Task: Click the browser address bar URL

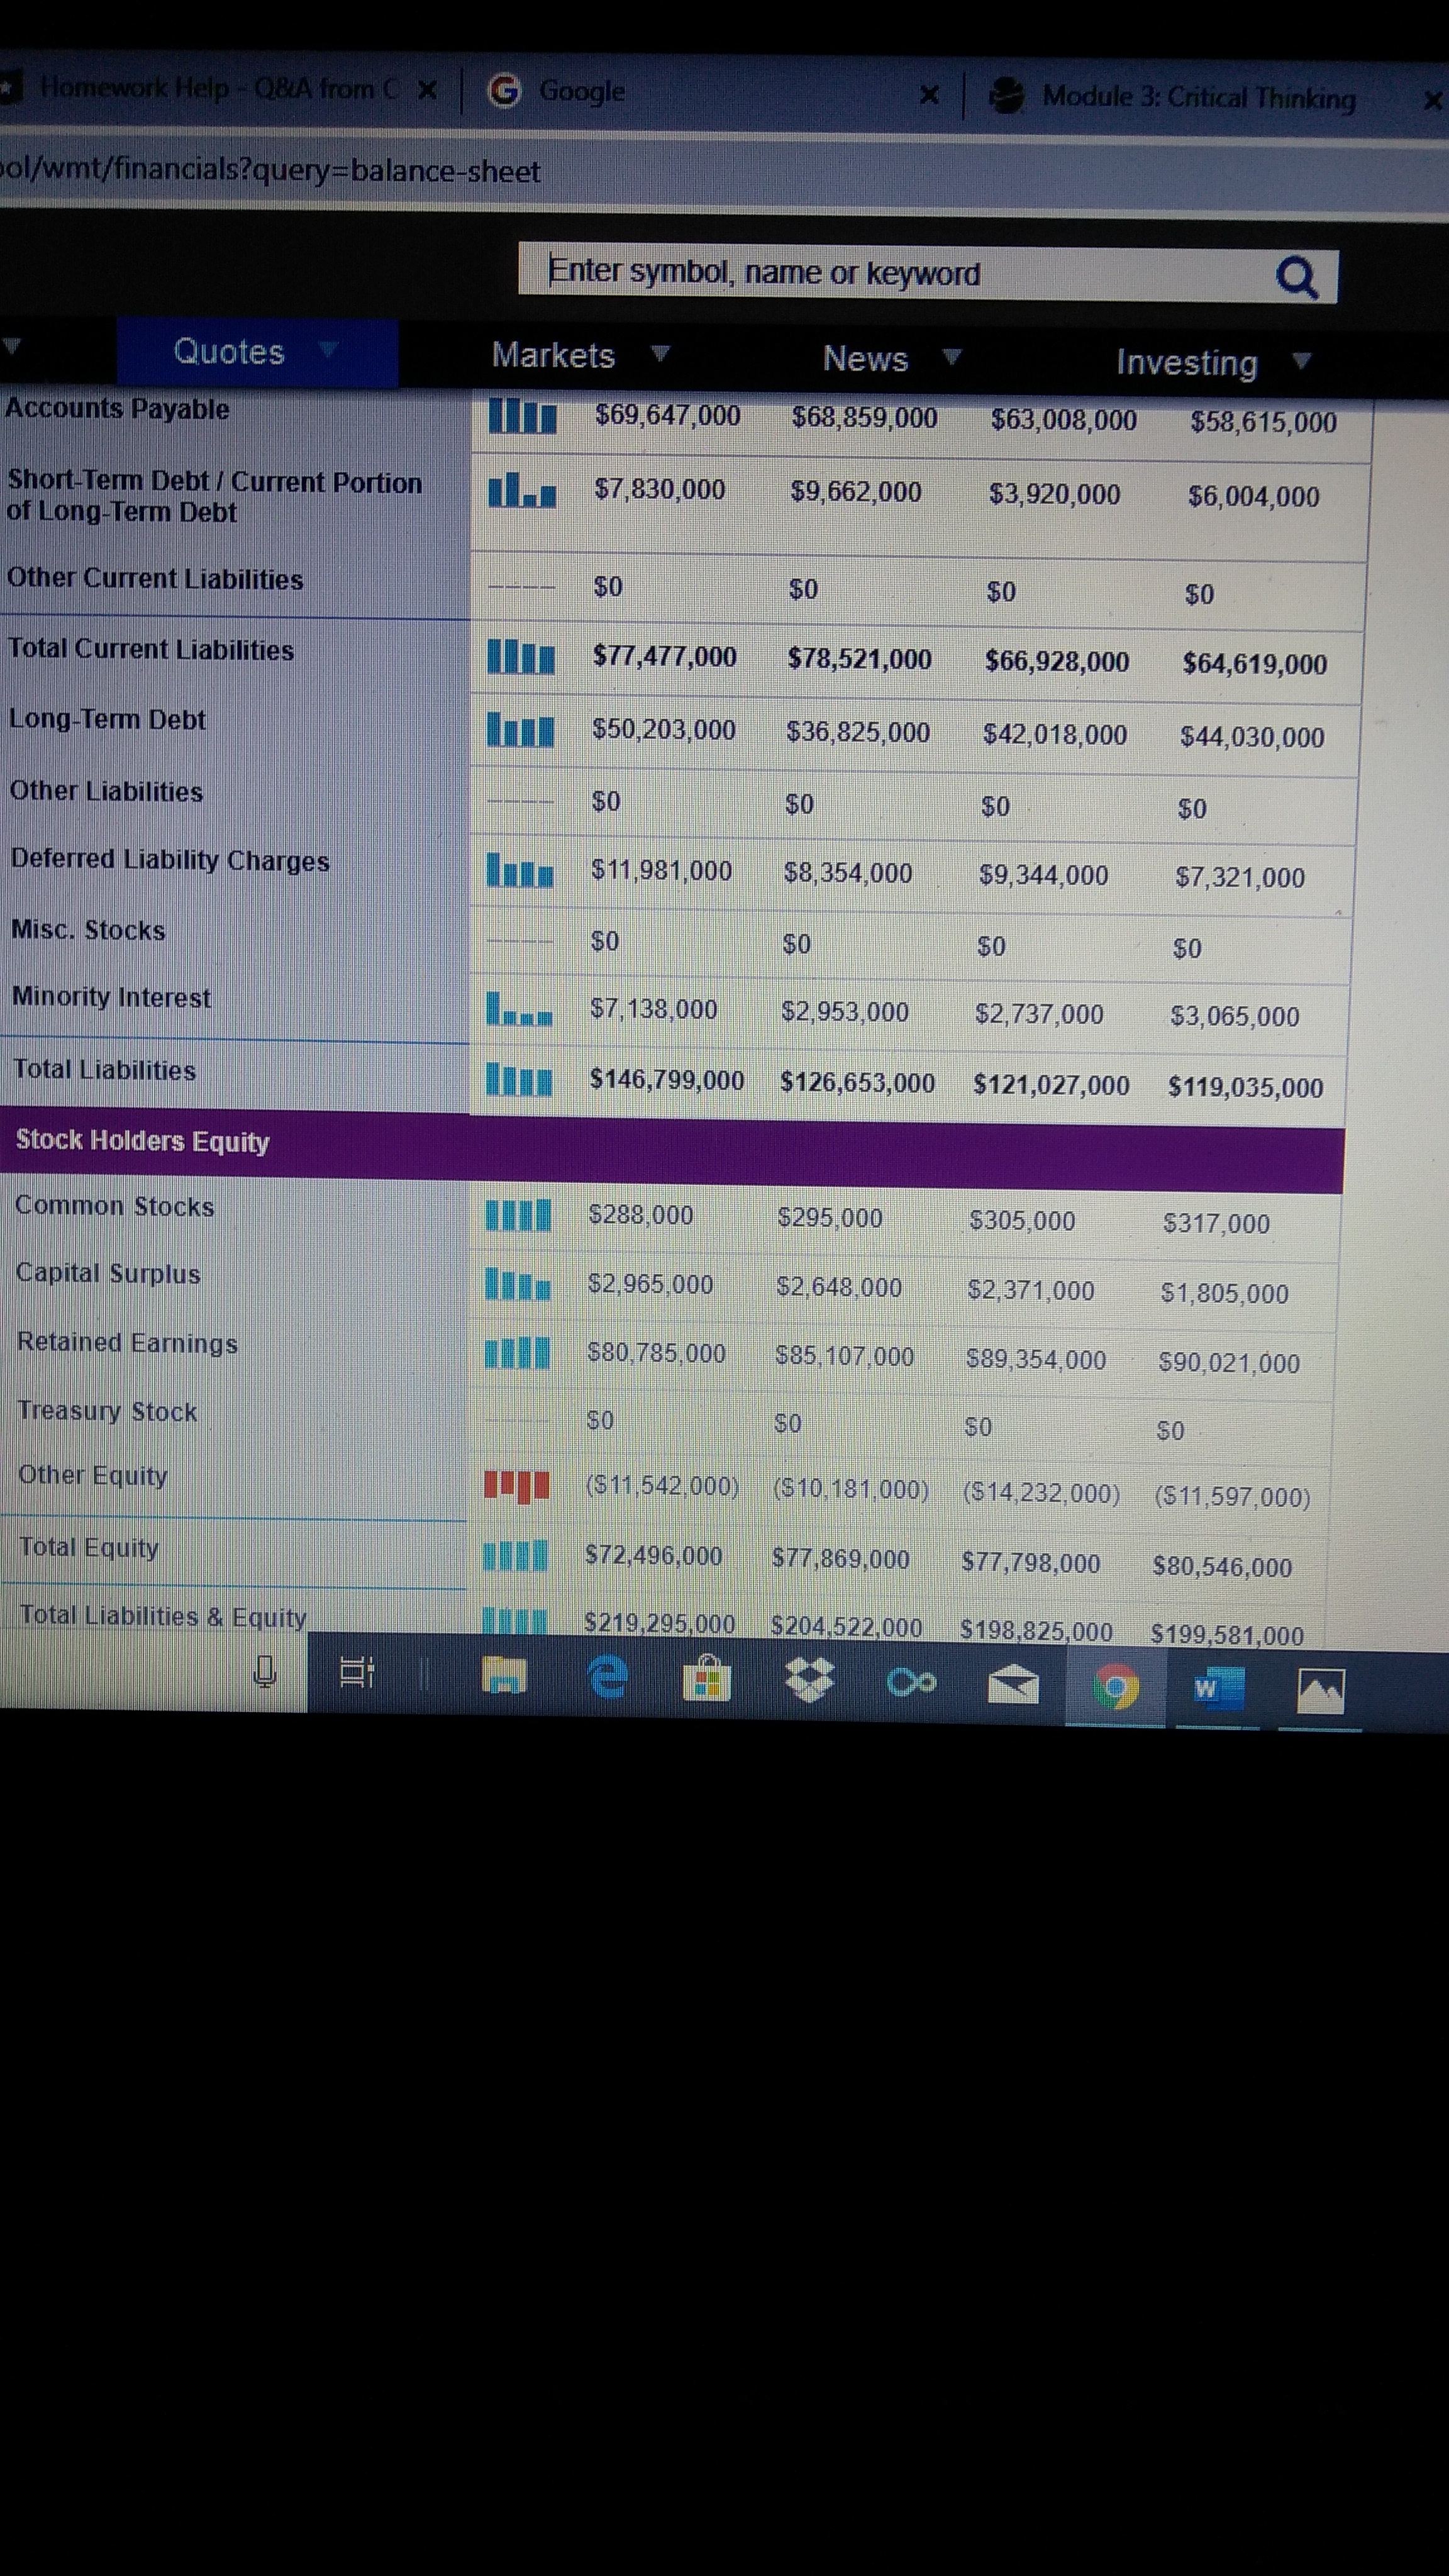Action: (270, 171)
